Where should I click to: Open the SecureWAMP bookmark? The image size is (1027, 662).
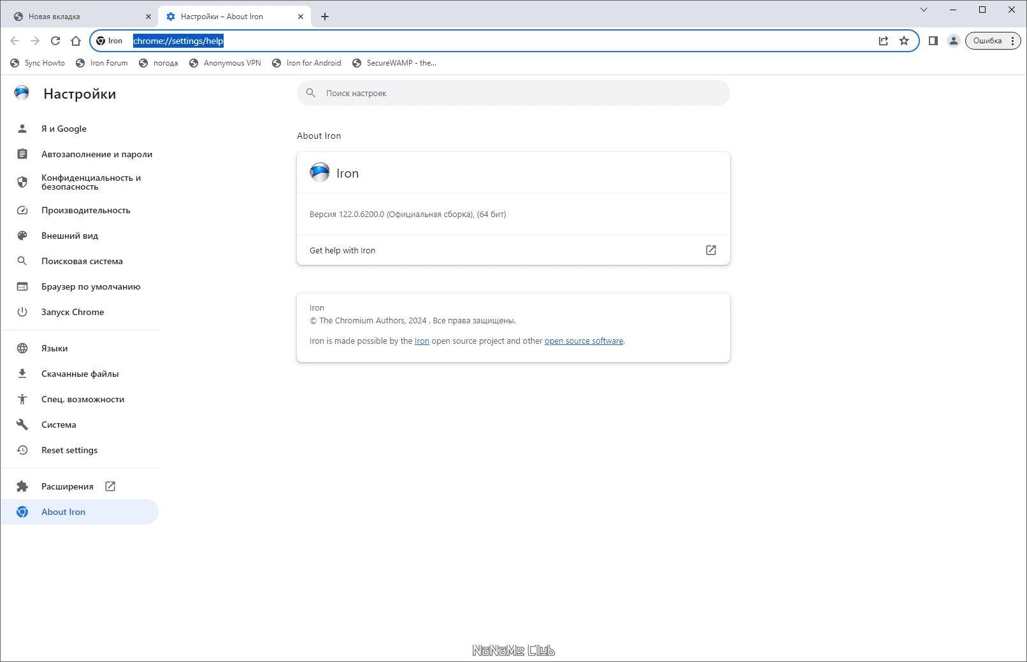coord(394,63)
